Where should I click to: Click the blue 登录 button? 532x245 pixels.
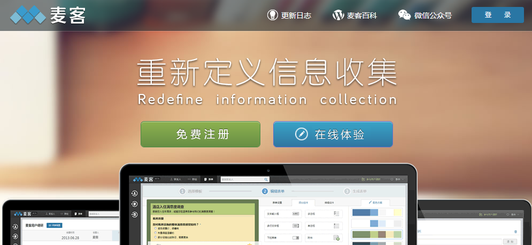click(497, 15)
